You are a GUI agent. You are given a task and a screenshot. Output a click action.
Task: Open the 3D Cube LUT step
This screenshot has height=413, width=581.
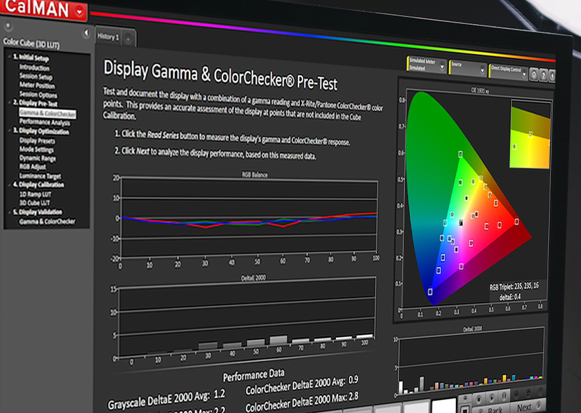(34, 203)
